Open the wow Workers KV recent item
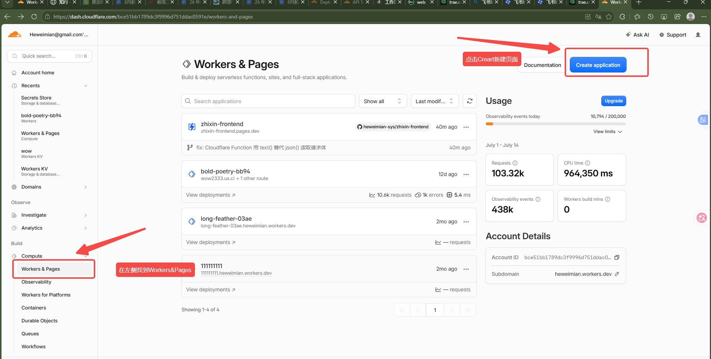The image size is (711, 359). click(x=32, y=153)
